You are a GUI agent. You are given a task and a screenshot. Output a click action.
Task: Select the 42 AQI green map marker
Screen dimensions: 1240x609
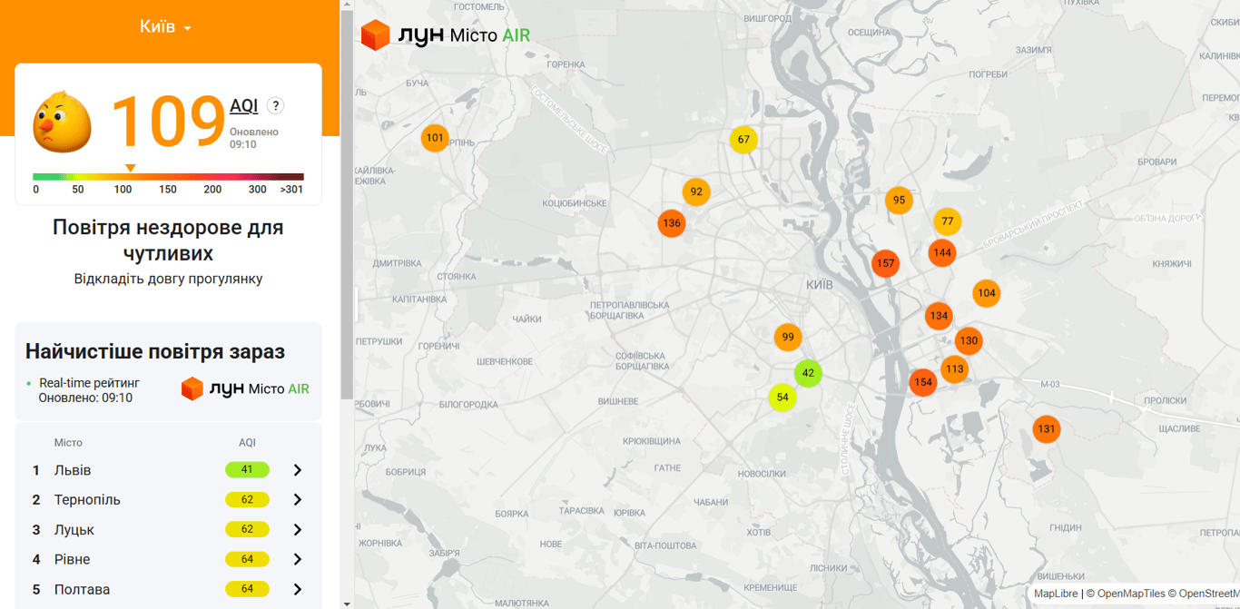(x=808, y=373)
